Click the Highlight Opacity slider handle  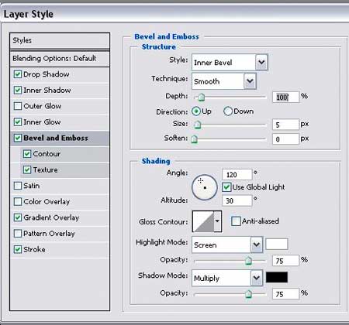[x=248, y=261]
